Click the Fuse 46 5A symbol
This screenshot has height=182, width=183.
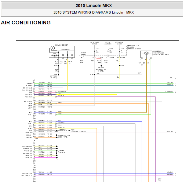click(119, 51)
